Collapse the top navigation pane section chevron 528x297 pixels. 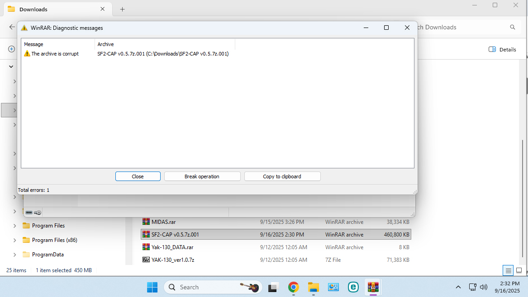pyautogui.click(x=11, y=66)
